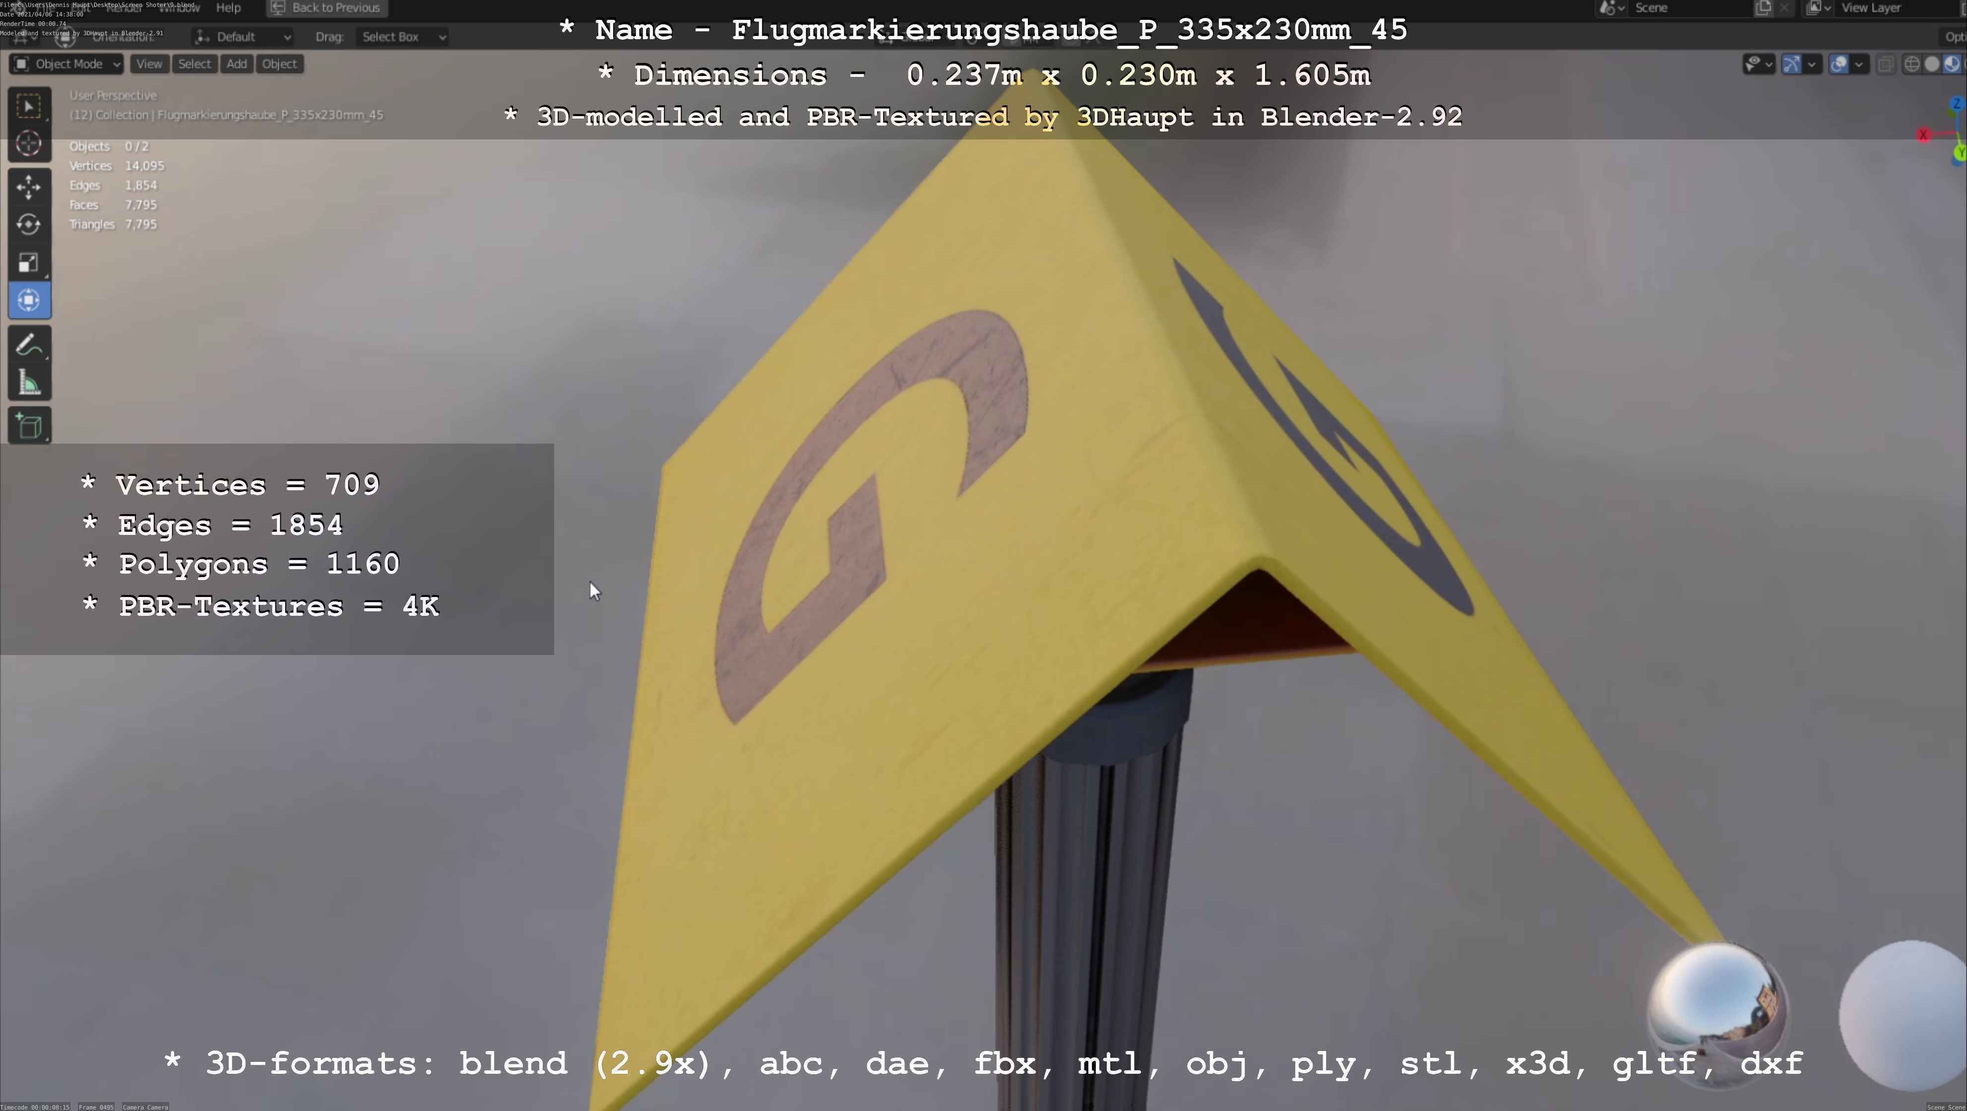Open the viewport View menu
The width and height of the screenshot is (1967, 1111).
[x=149, y=64]
